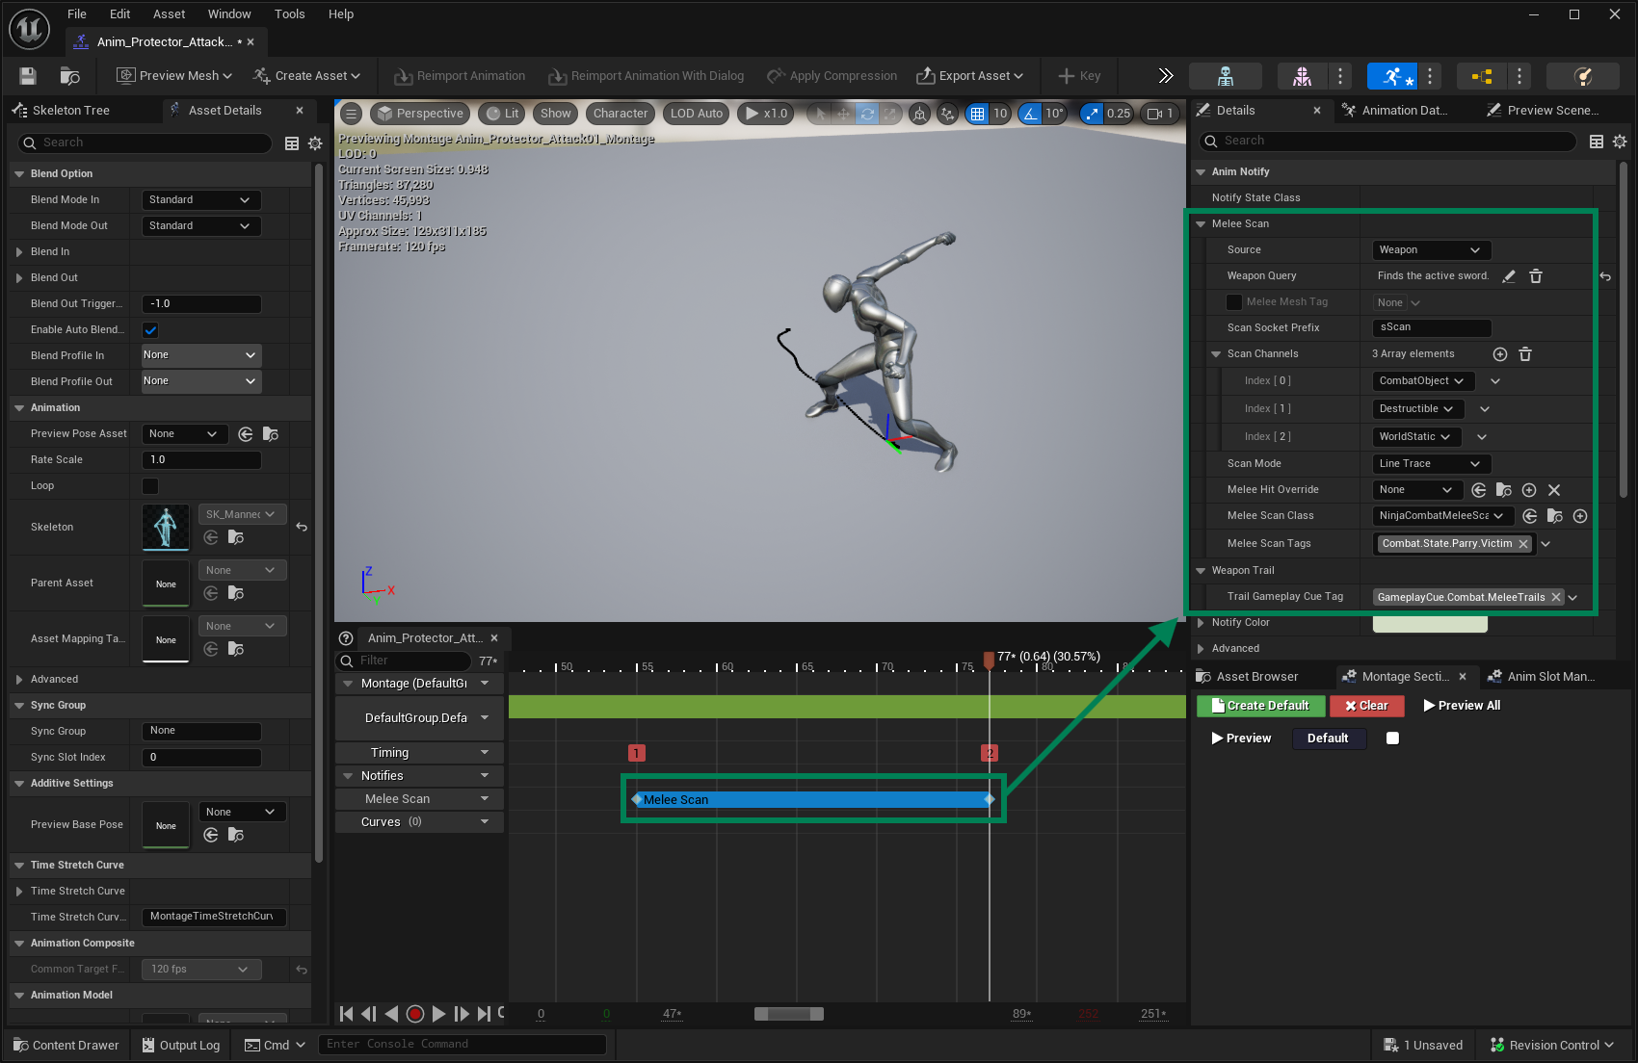Open the Scan Mode Line Trace dropdown
Viewport: 1638px width, 1063px height.
tap(1430, 464)
